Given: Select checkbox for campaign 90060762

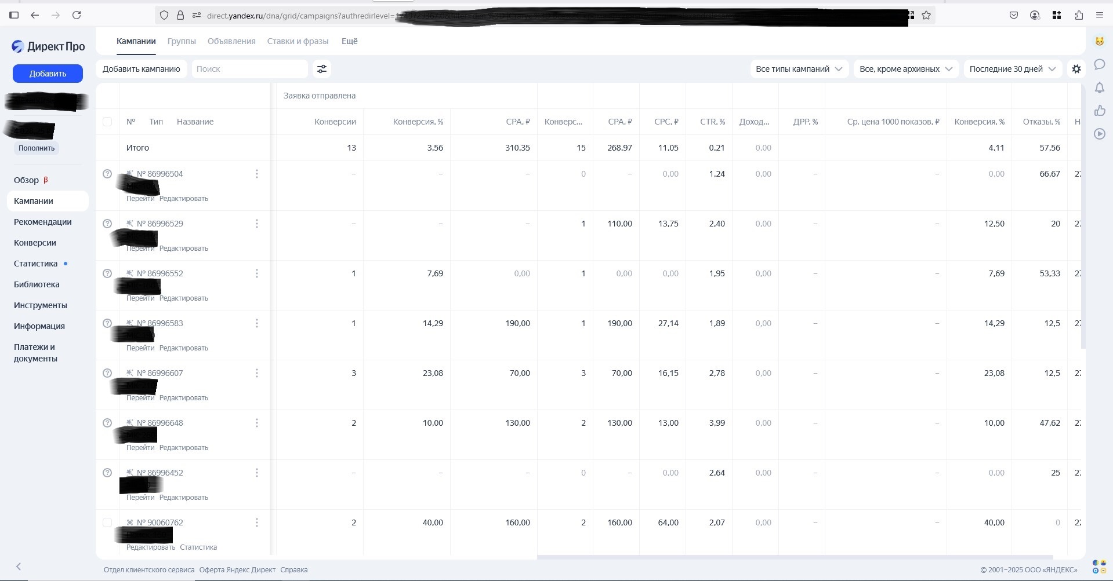Looking at the screenshot, I should coord(107,522).
